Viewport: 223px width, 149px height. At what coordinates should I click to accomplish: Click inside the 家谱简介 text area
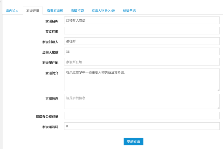pyautogui.click(x=142, y=80)
